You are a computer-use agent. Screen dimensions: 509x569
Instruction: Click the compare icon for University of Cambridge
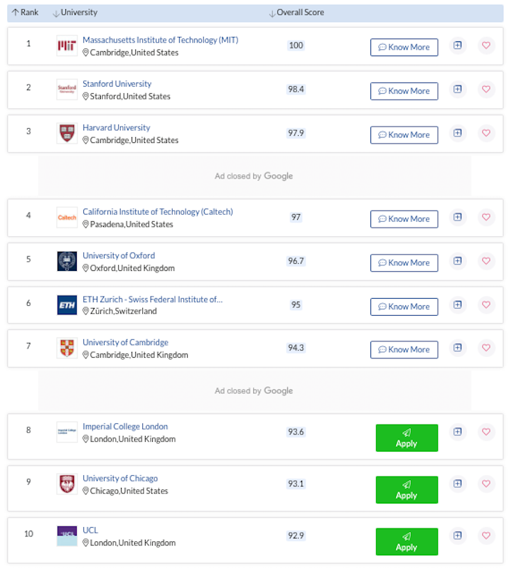(x=458, y=348)
